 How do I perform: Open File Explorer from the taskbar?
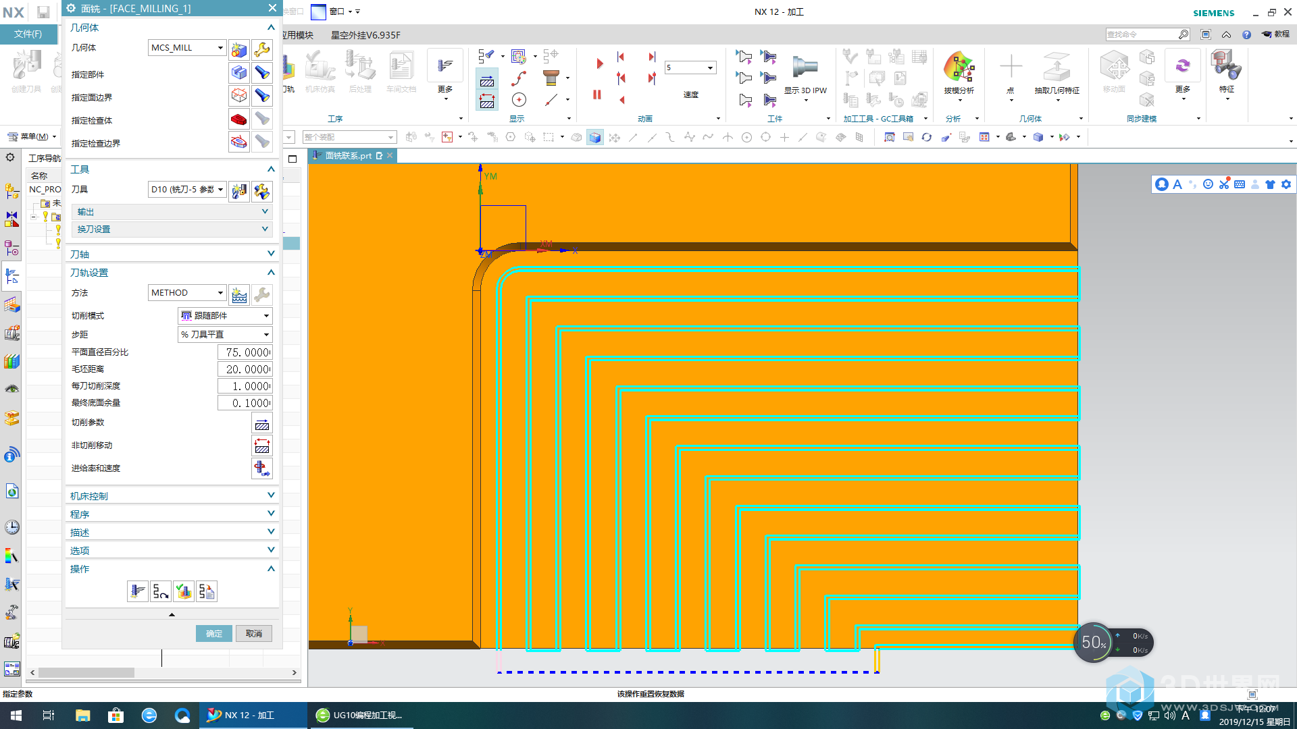(x=82, y=715)
